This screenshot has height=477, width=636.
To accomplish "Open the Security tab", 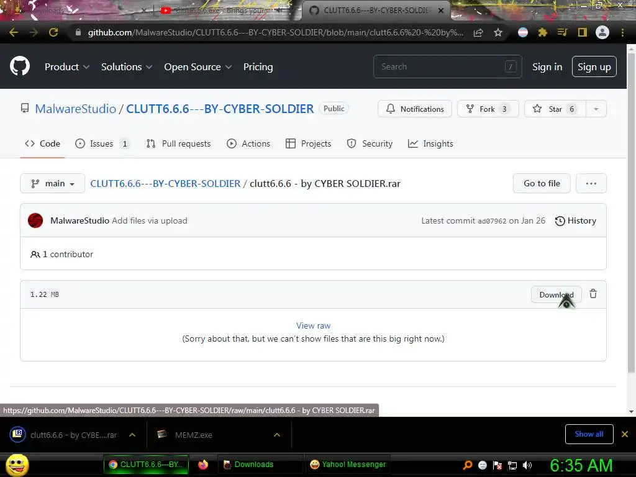I will 370,143.
